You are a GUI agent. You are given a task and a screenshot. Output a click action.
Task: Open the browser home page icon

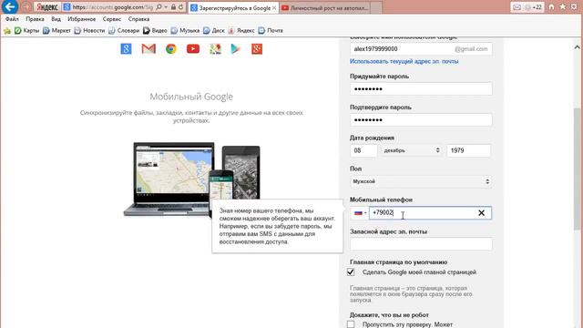[551, 7]
